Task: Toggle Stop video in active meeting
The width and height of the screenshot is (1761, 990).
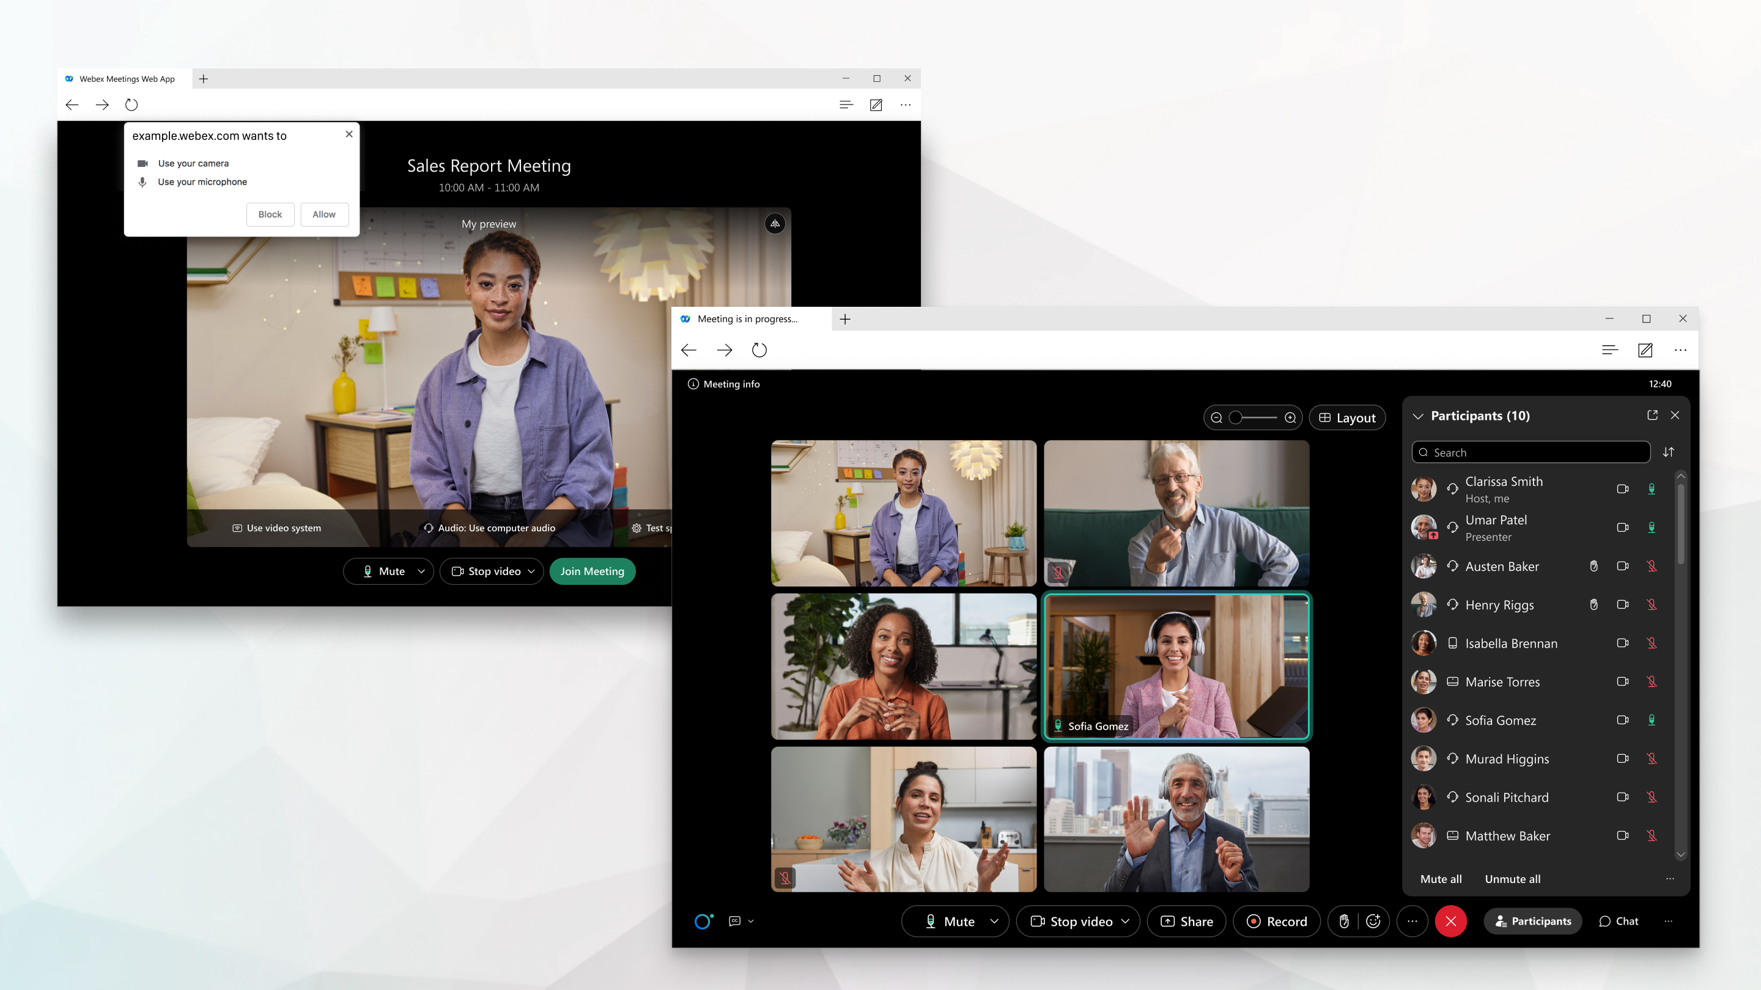Action: (1072, 921)
